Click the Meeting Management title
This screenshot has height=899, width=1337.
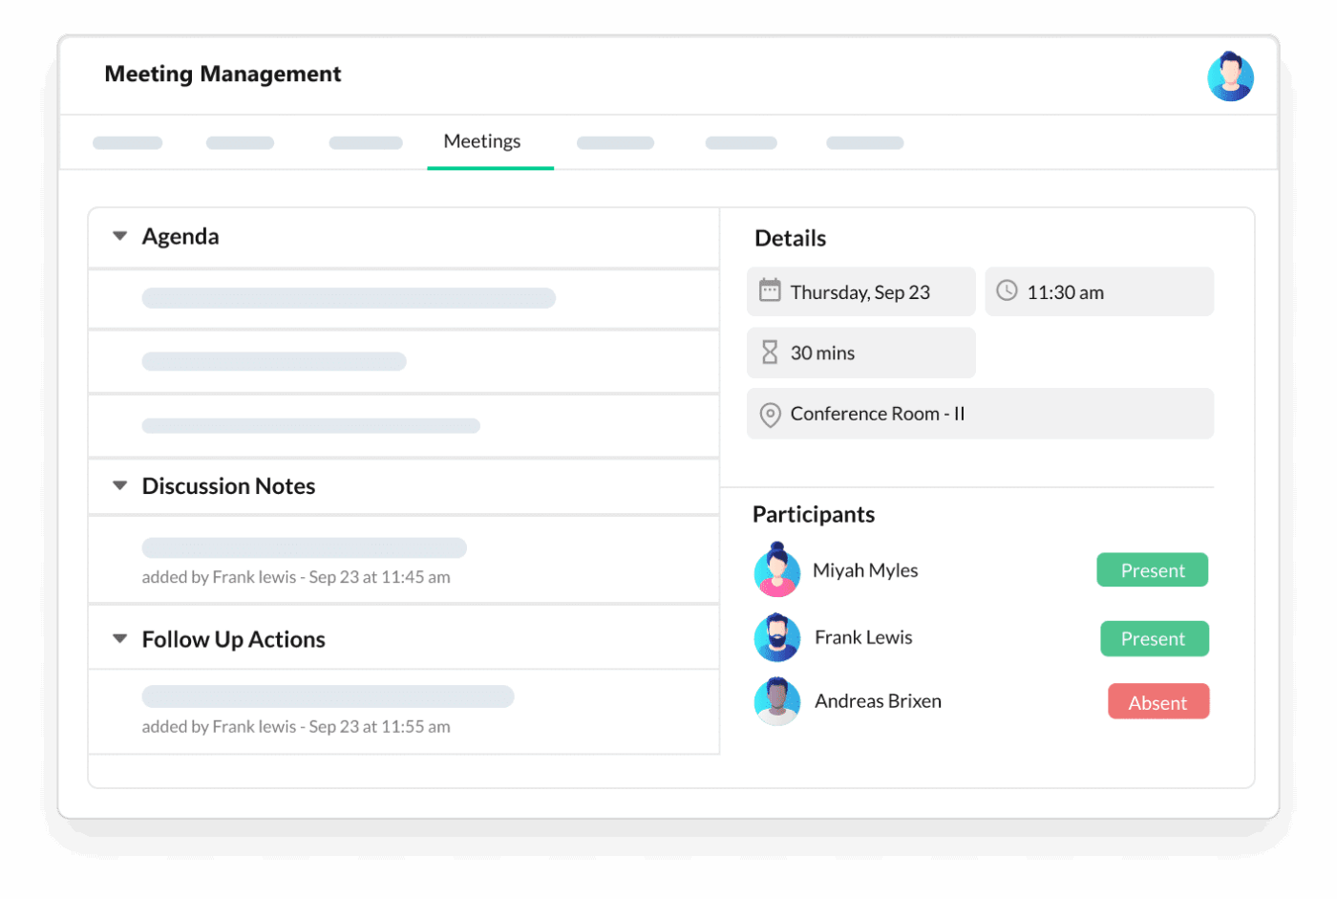coord(223,74)
